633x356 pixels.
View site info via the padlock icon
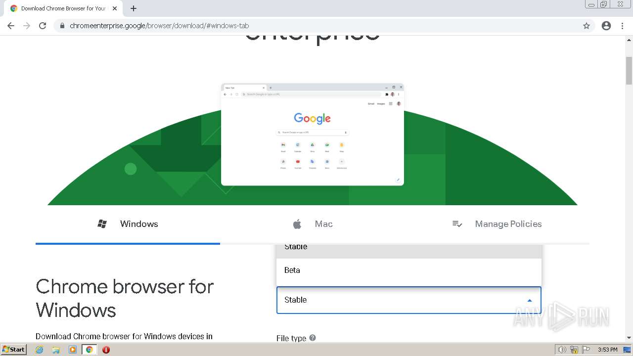point(62,26)
